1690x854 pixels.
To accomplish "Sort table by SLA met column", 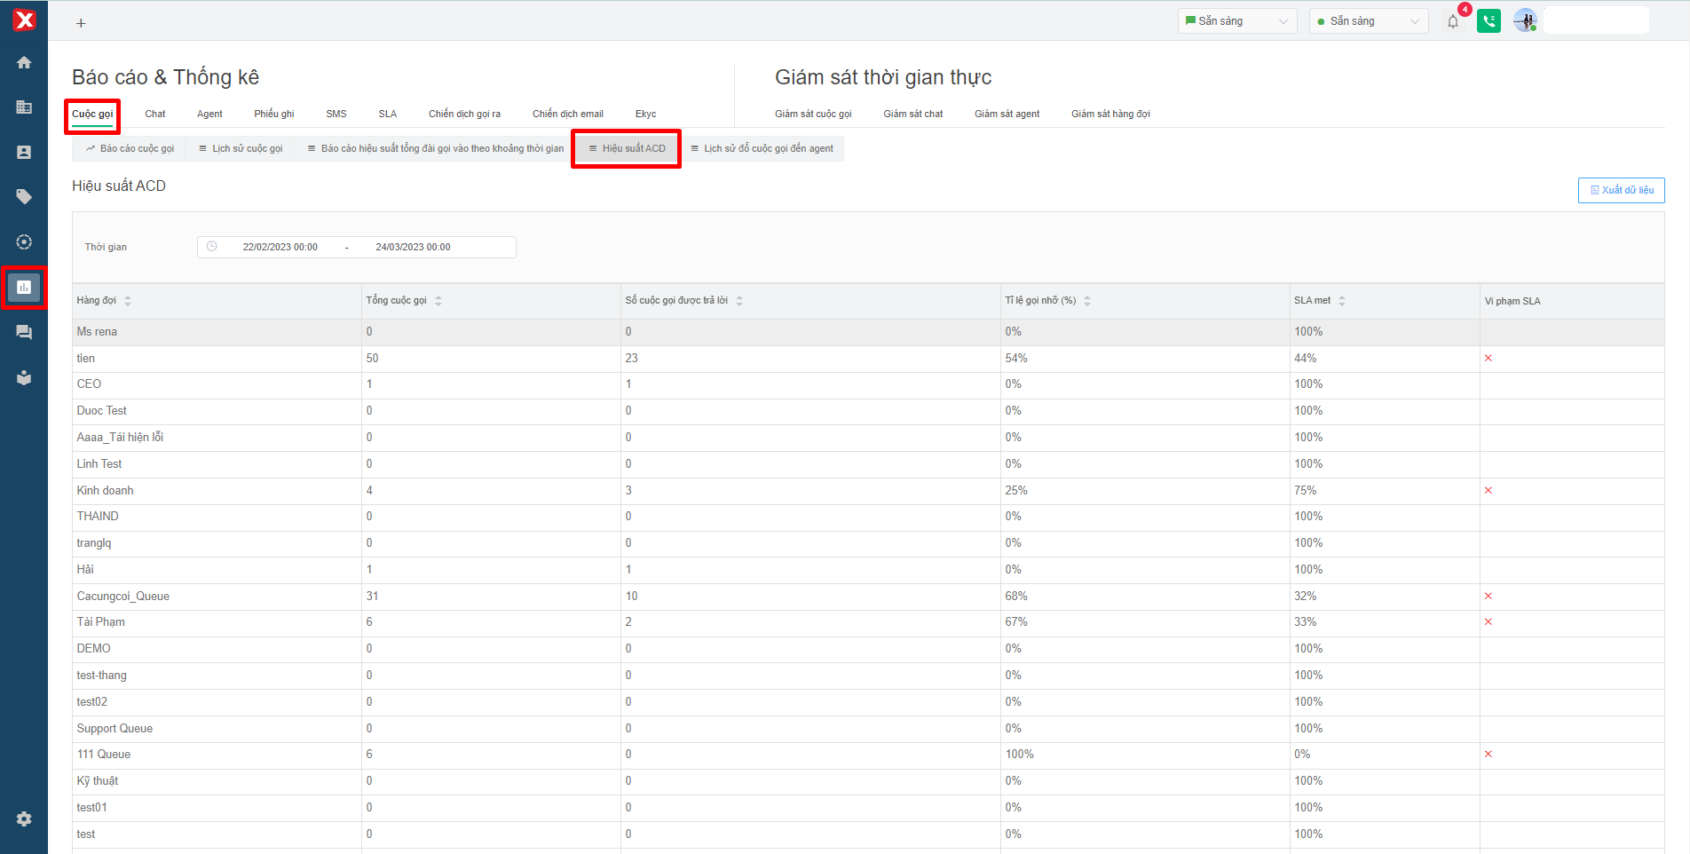I will point(1341,301).
